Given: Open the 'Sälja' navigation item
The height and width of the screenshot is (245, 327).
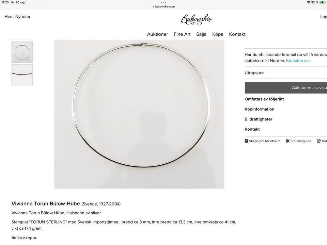Looking at the screenshot, I should [201, 34].
